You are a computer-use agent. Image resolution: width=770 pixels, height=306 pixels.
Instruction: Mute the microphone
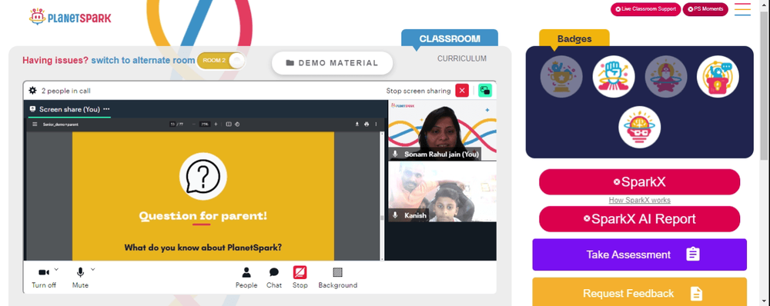(80, 278)
